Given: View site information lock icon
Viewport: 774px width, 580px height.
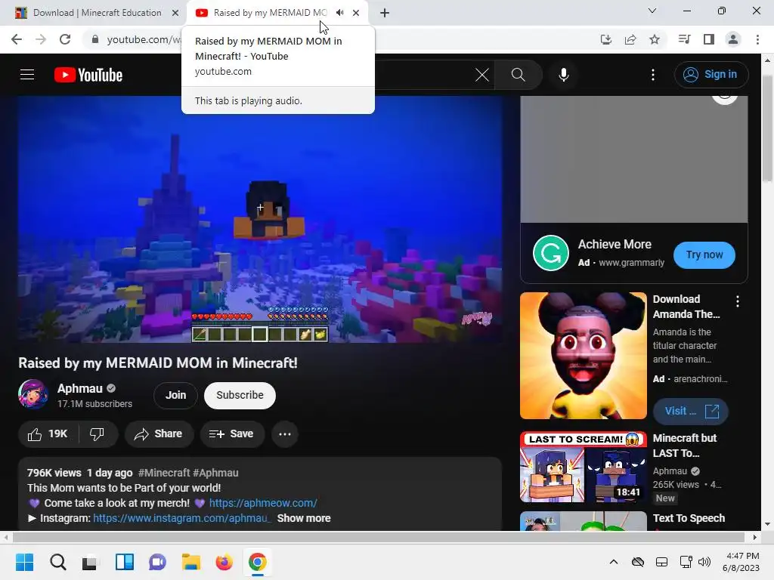Looking at the screenshot, I should coord(94,39).
